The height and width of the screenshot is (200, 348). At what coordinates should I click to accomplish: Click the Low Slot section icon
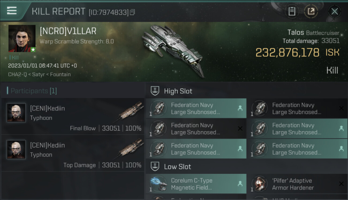click(155, 167)
